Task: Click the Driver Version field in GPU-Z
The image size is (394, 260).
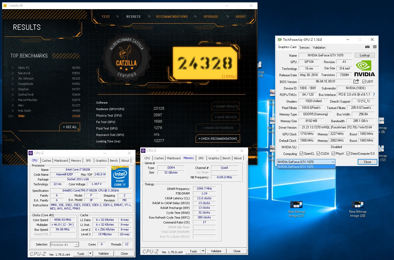Action: point(337,127)
